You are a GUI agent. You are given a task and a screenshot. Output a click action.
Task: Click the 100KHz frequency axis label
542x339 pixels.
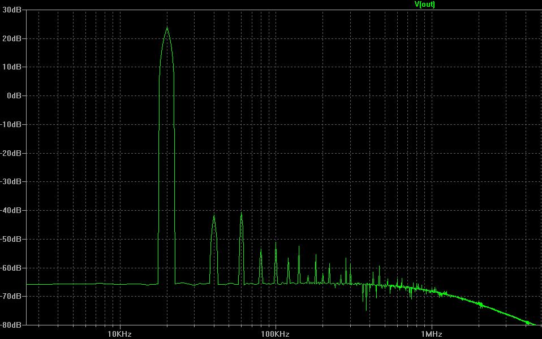click(x=275, y=334)
